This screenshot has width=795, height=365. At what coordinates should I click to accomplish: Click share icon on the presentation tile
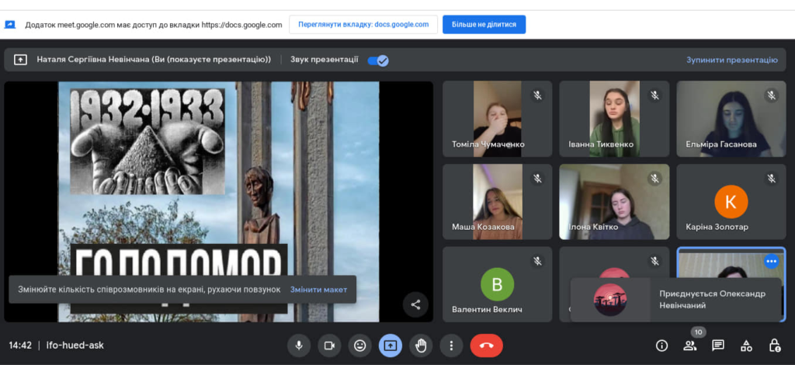click(416, 304)
